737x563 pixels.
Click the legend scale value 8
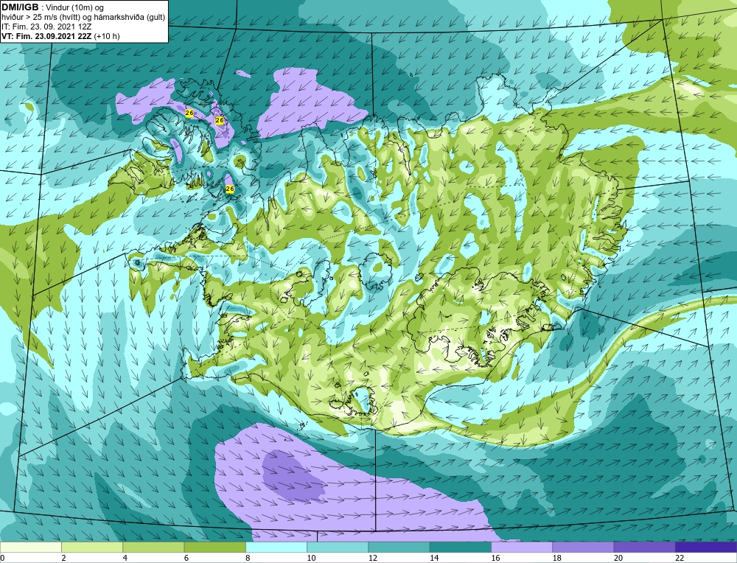(248, 558)
